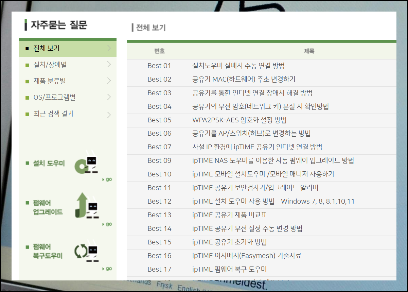Open the 펌웨어 업그레이드 arrow icon
Screen dimensions: 408x292
tap(87, 205)
